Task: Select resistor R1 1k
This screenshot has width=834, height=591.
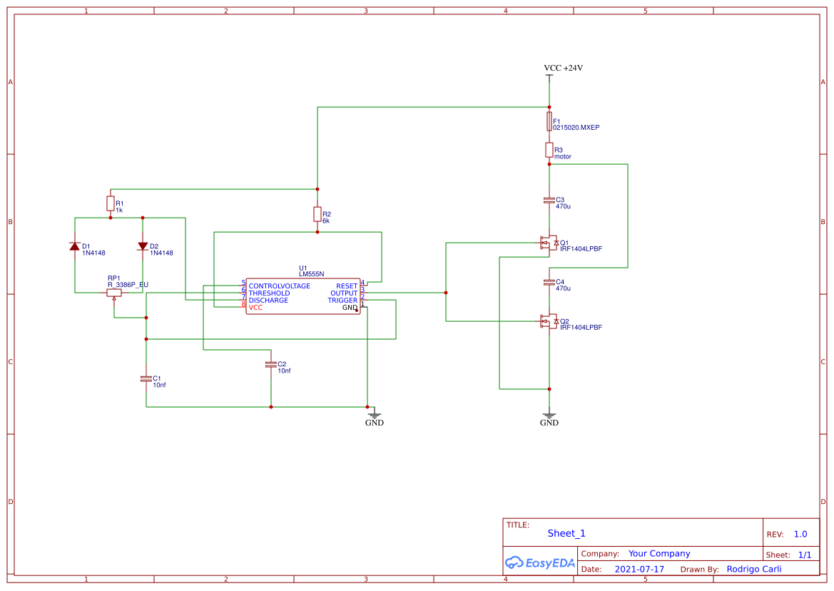Action: (112, 202)
